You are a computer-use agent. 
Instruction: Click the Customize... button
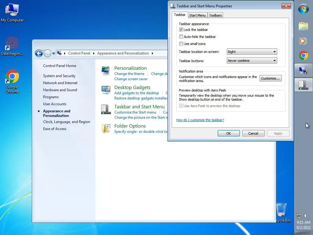(x=271, y=78)
